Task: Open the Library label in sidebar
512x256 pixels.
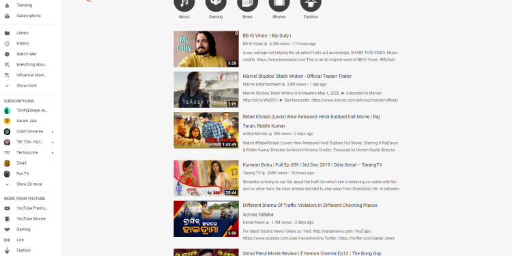Action: point(23,33)
